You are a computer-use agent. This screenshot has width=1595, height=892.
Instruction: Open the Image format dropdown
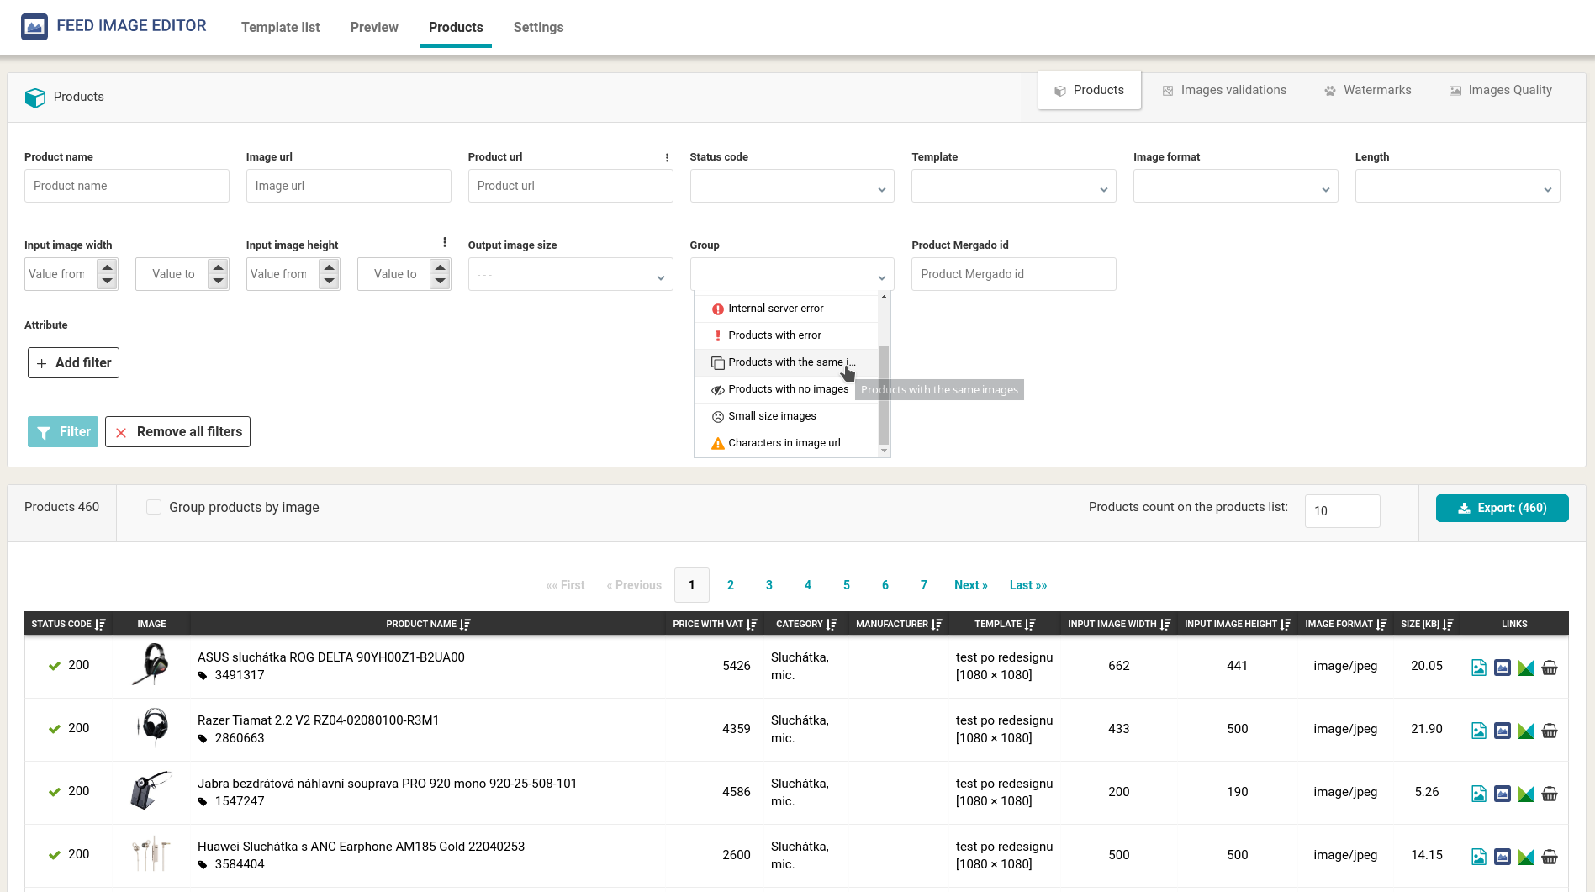[x=1236, y=186]
